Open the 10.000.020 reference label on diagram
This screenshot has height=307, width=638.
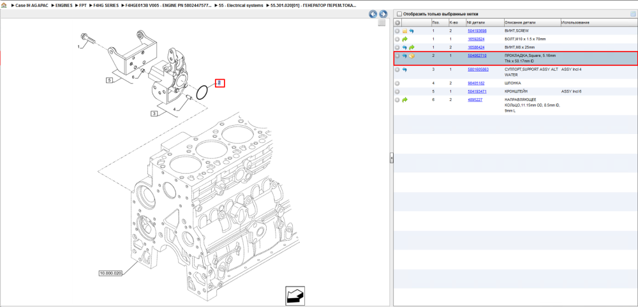tap(110, 273)
